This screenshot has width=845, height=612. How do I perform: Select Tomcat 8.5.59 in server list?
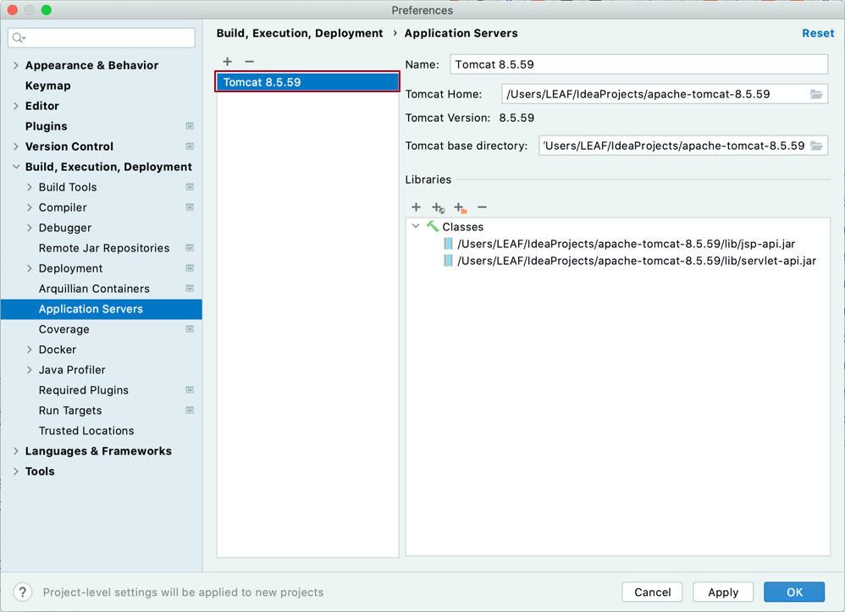(x=307, y=82)
